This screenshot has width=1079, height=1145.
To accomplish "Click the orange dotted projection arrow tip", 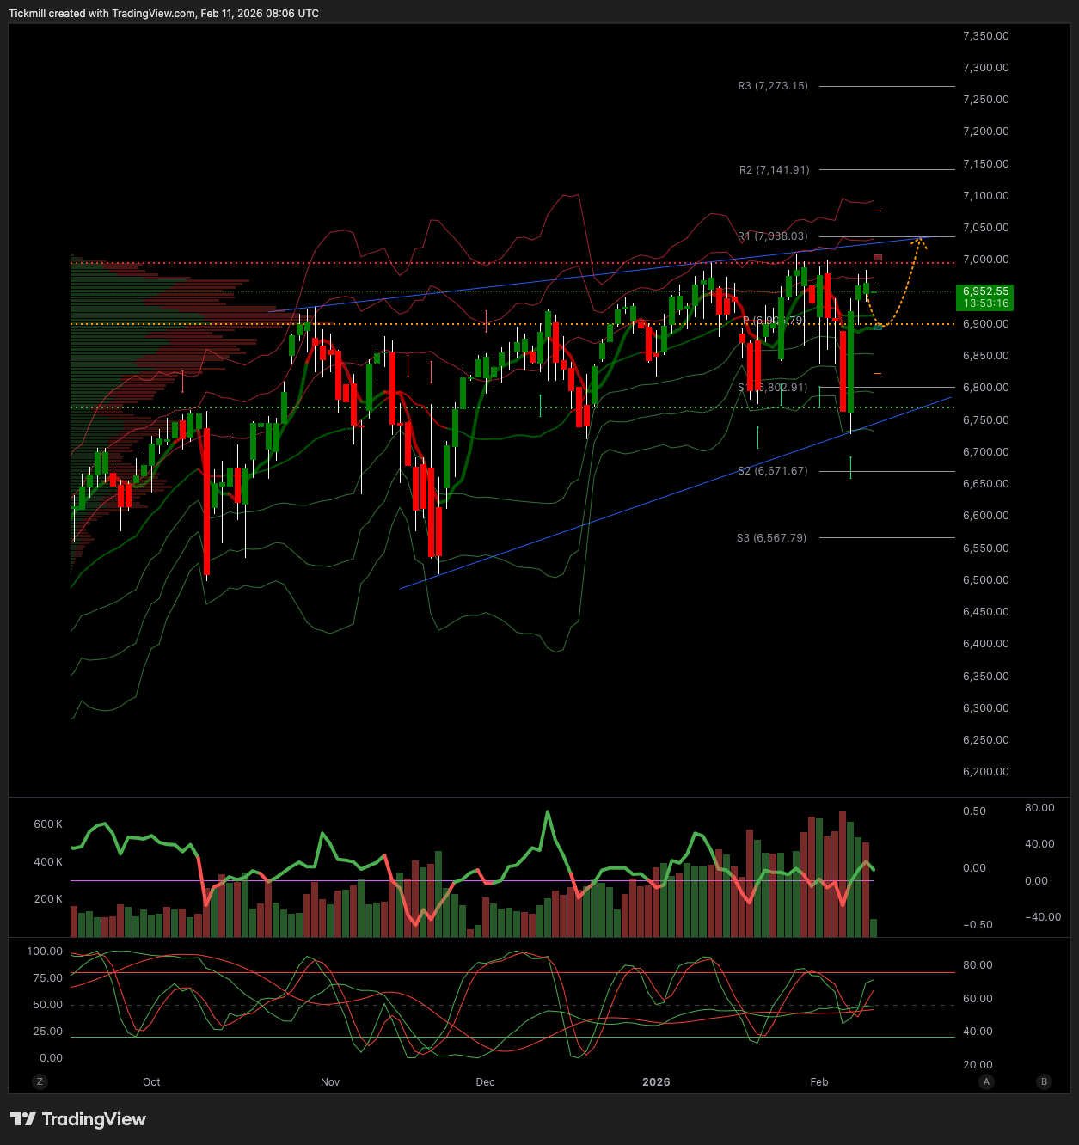I will 921,240.
